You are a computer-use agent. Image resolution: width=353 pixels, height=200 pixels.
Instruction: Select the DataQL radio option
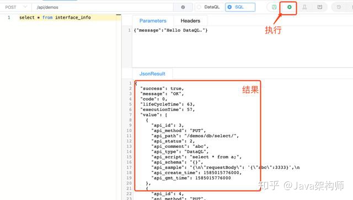coord(208,7)
